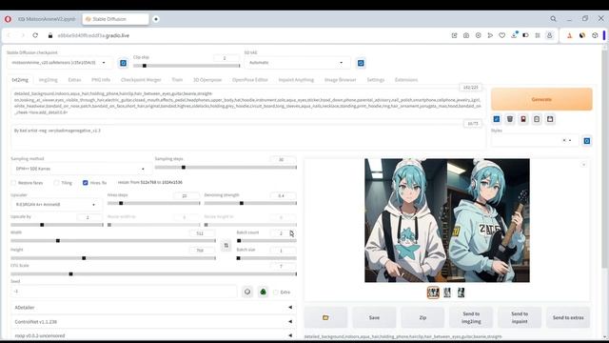Image resolution: width=609 pixels, height=343 pixels.
Task: Open new browser tab plus button
Action: click(156, 19)
